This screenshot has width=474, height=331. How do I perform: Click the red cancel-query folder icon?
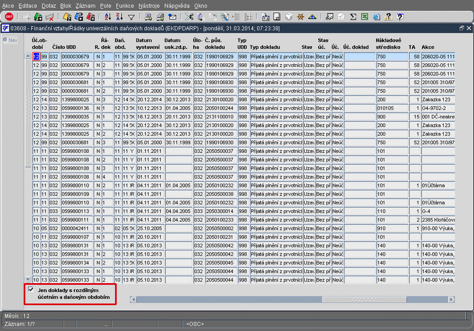(x=90, y=16)
